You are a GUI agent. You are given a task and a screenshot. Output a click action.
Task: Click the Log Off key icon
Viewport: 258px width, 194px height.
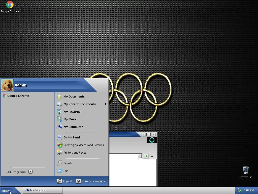(59, 181)
